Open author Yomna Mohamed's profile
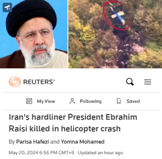 pyautogui.click(x=83, y=142)
